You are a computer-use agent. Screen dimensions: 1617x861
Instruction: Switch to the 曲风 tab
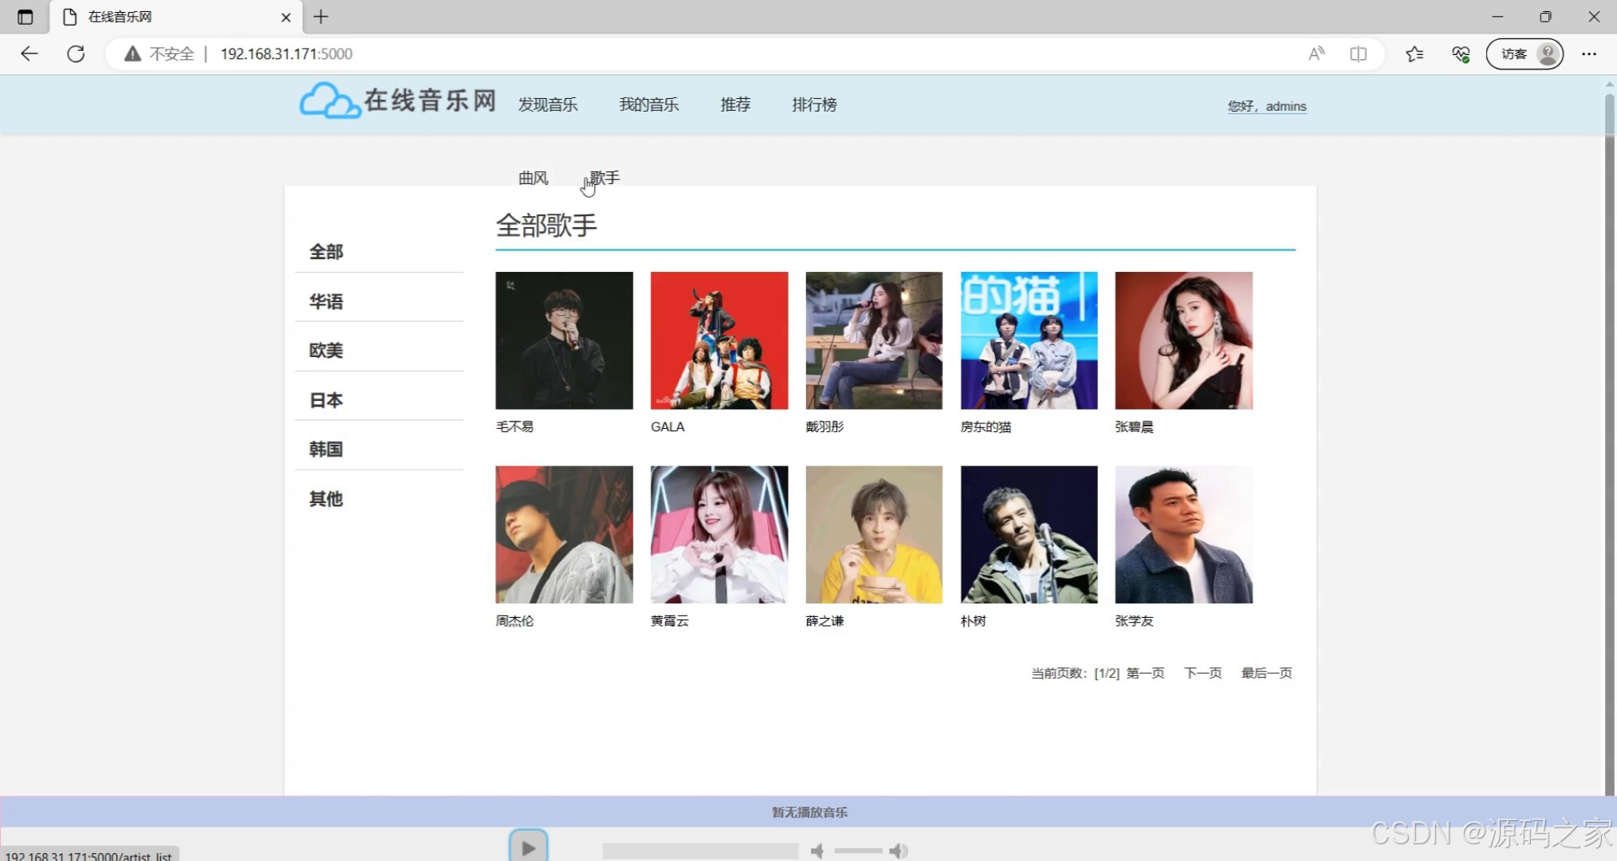(x=533, y=177)
